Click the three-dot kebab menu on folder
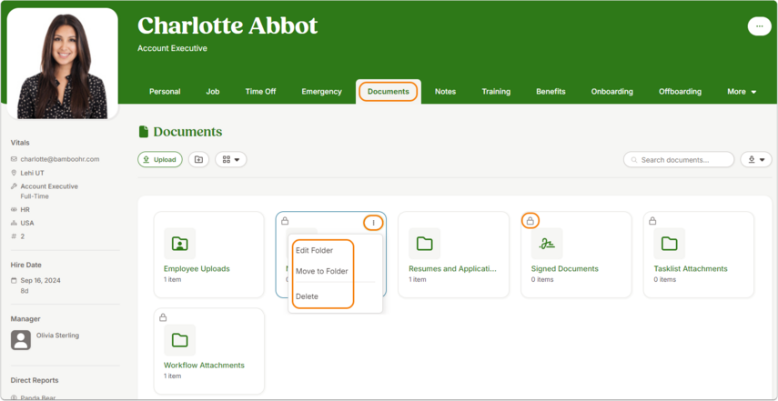 tap(374, 223)
